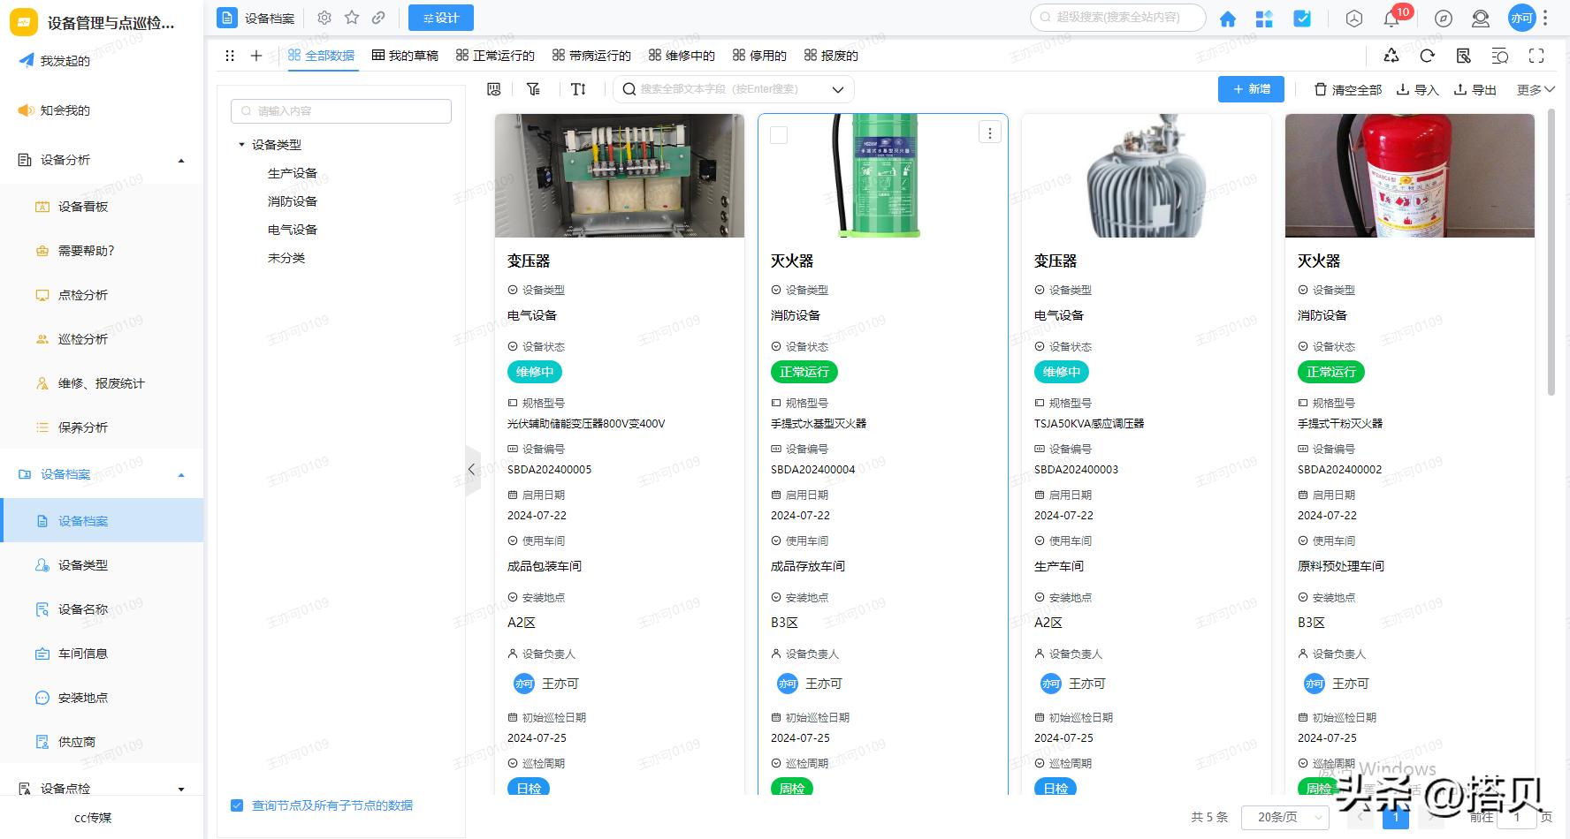Switch to the 我的草稿 tab

[403, 55]
